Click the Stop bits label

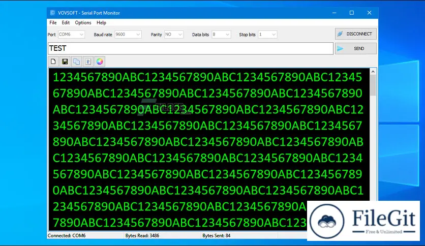click(247, 35)
